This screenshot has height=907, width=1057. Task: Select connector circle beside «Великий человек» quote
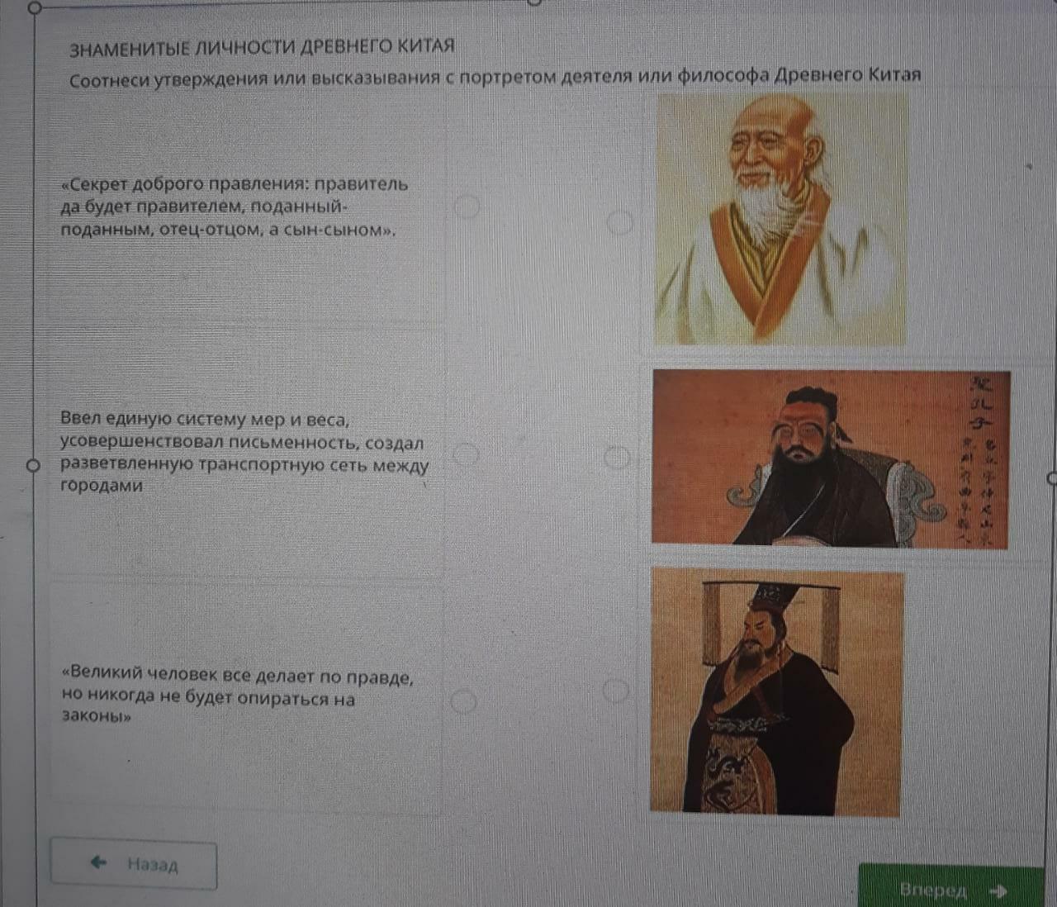(463, 700)
